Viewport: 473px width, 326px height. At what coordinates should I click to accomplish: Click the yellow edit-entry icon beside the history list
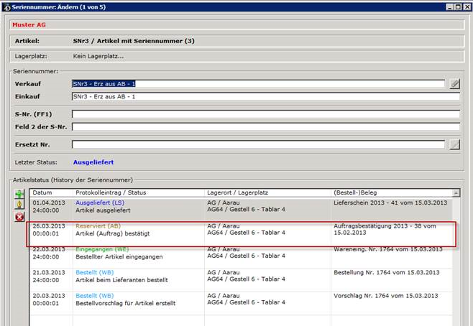[x=19, y=205]
